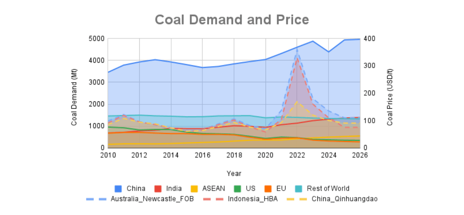Click the chart title Coal Demand and Price
The width and height of the screenshot is (464, 215).
pyautogui.click(x=232, y=20)
